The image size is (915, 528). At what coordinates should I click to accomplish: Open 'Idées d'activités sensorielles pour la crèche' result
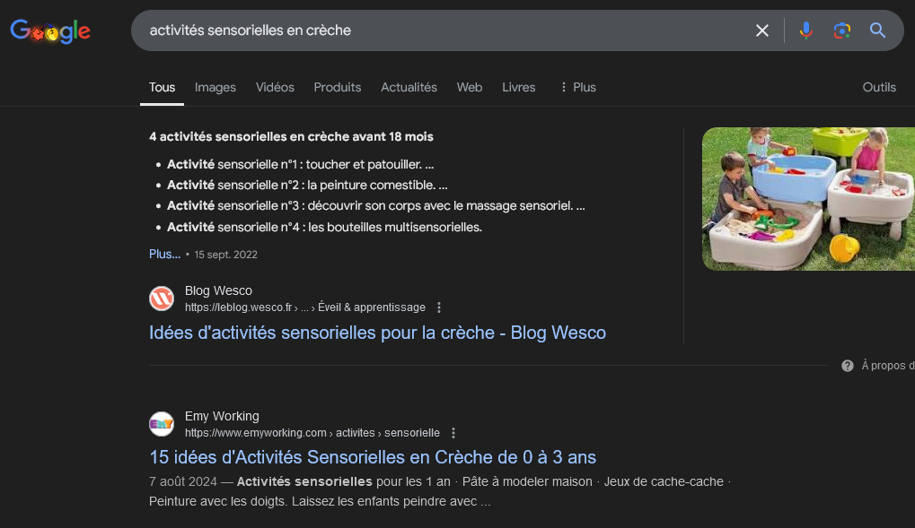coord(377,333)
